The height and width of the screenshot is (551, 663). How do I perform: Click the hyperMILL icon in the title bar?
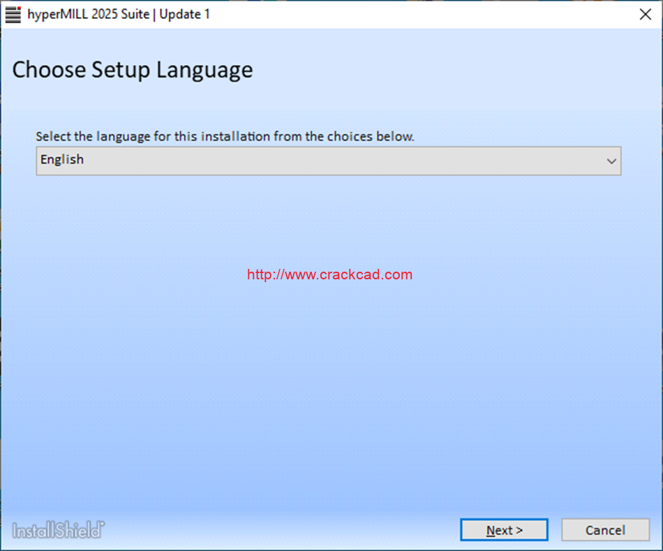coord(13,14)
